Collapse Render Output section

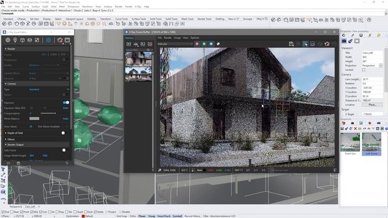click(x=5, y=145)
